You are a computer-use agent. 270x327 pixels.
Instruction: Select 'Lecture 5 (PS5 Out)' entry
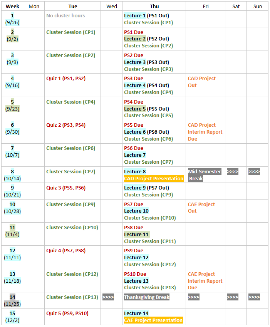coord(146,109)
